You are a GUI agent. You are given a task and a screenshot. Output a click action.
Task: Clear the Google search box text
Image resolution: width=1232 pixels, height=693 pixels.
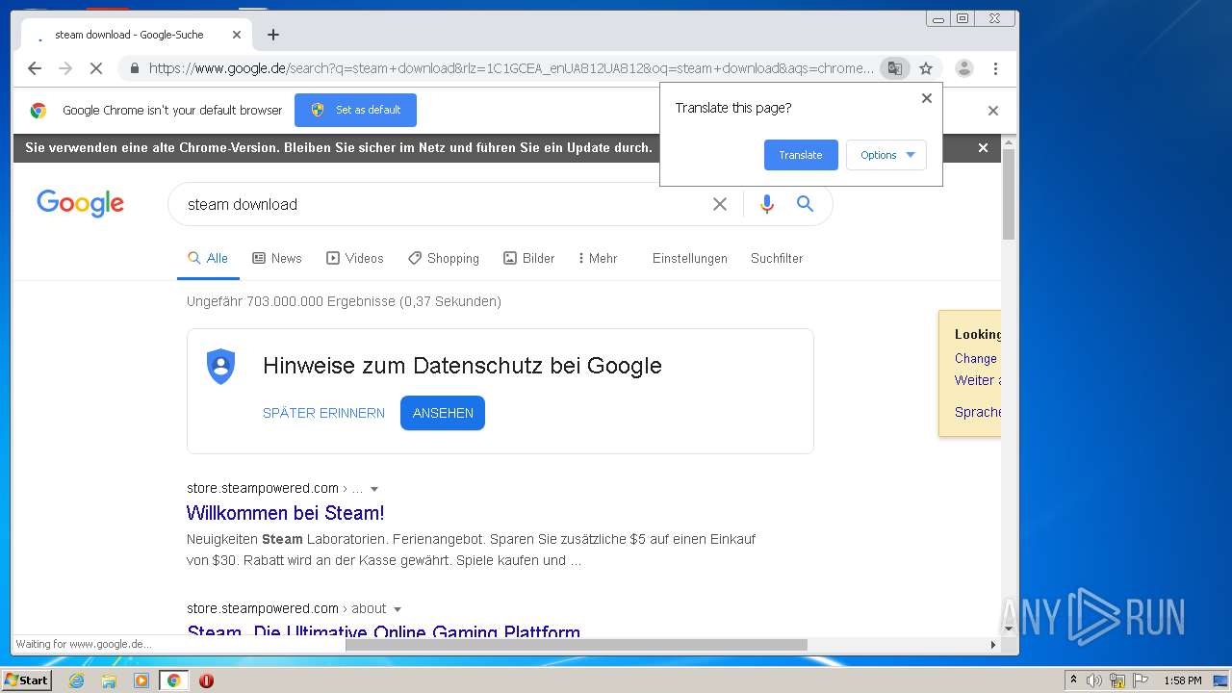tap(720, 204)
